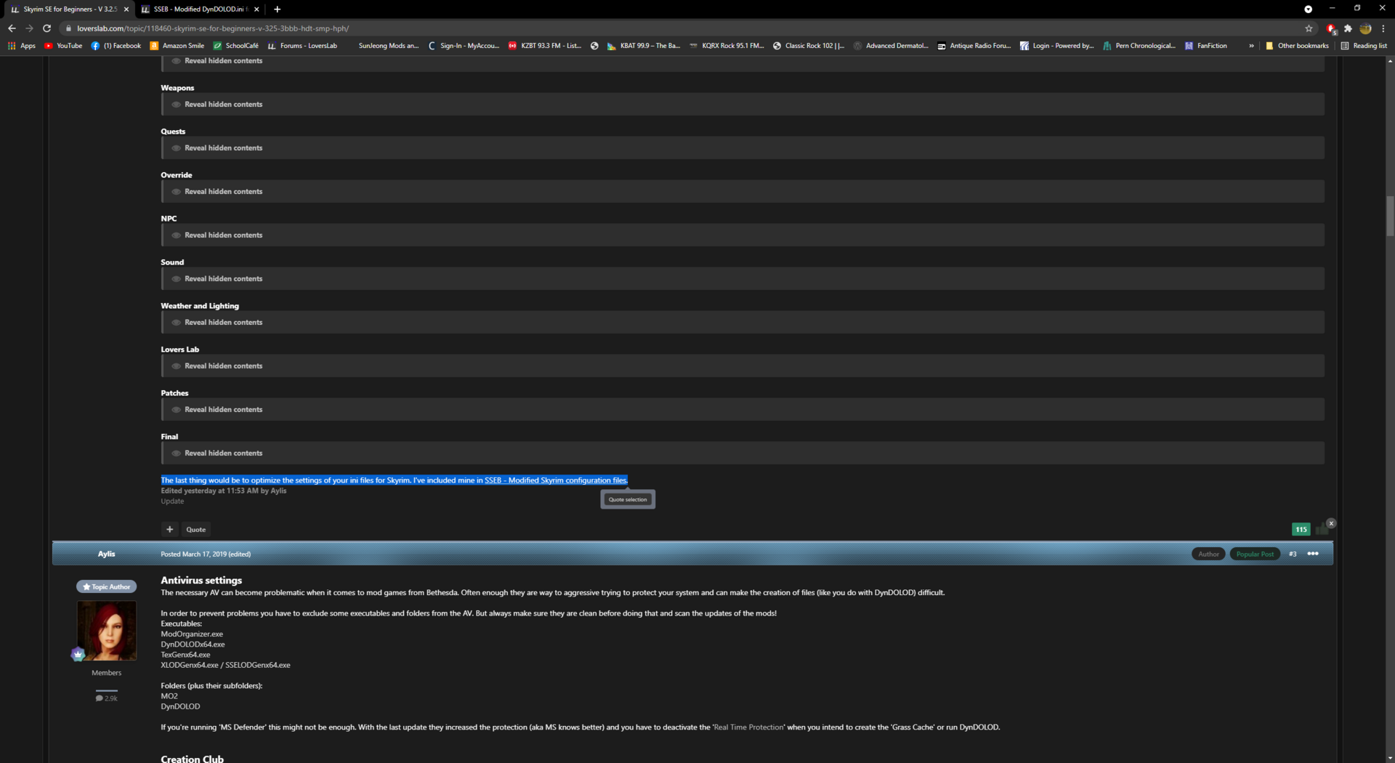Click the green 115 reactions count
This screenshot has height=763, width=1395.
[1301, 530]
